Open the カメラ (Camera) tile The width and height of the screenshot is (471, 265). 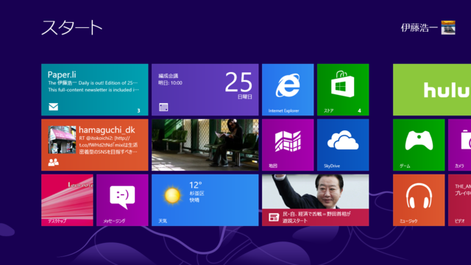[459, 145]
